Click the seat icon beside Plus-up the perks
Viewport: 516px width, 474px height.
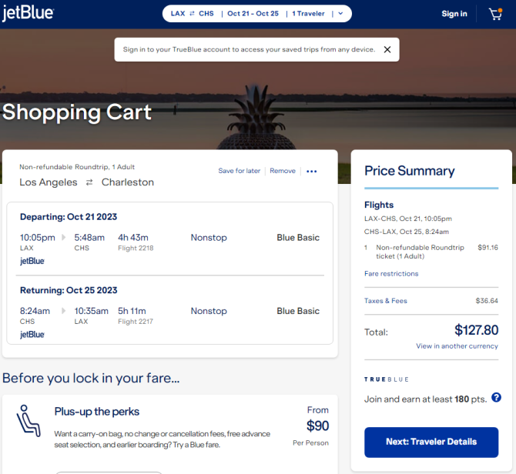pos(28,421)
